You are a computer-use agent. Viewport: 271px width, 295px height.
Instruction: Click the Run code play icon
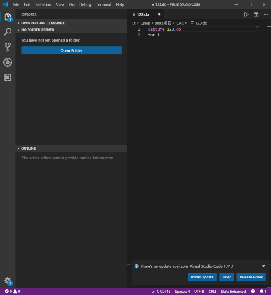click(246, 14)
